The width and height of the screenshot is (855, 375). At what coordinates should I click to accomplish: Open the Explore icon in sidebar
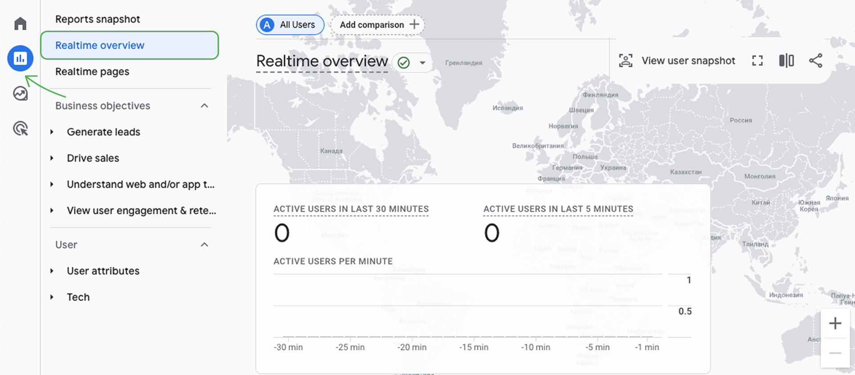click(20, 94)
